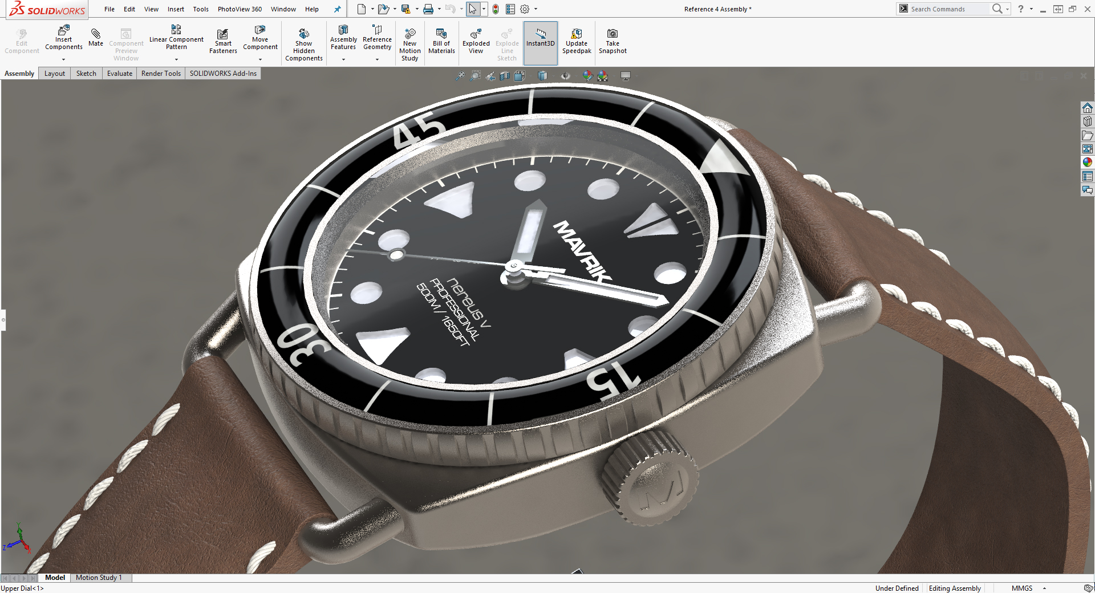Activate the Move Component tool
Screen dimensions: 1095x593
260,39
